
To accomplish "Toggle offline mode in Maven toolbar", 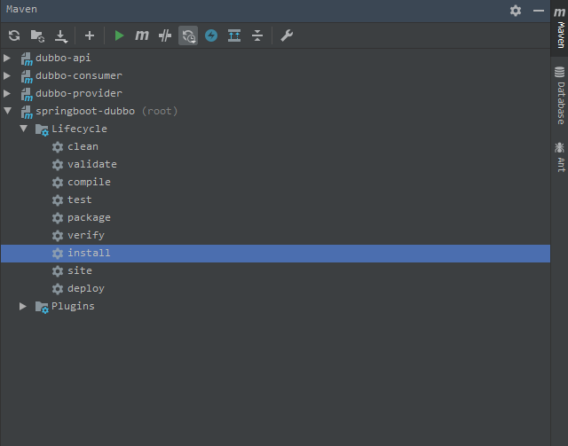I will coord(165,35).
